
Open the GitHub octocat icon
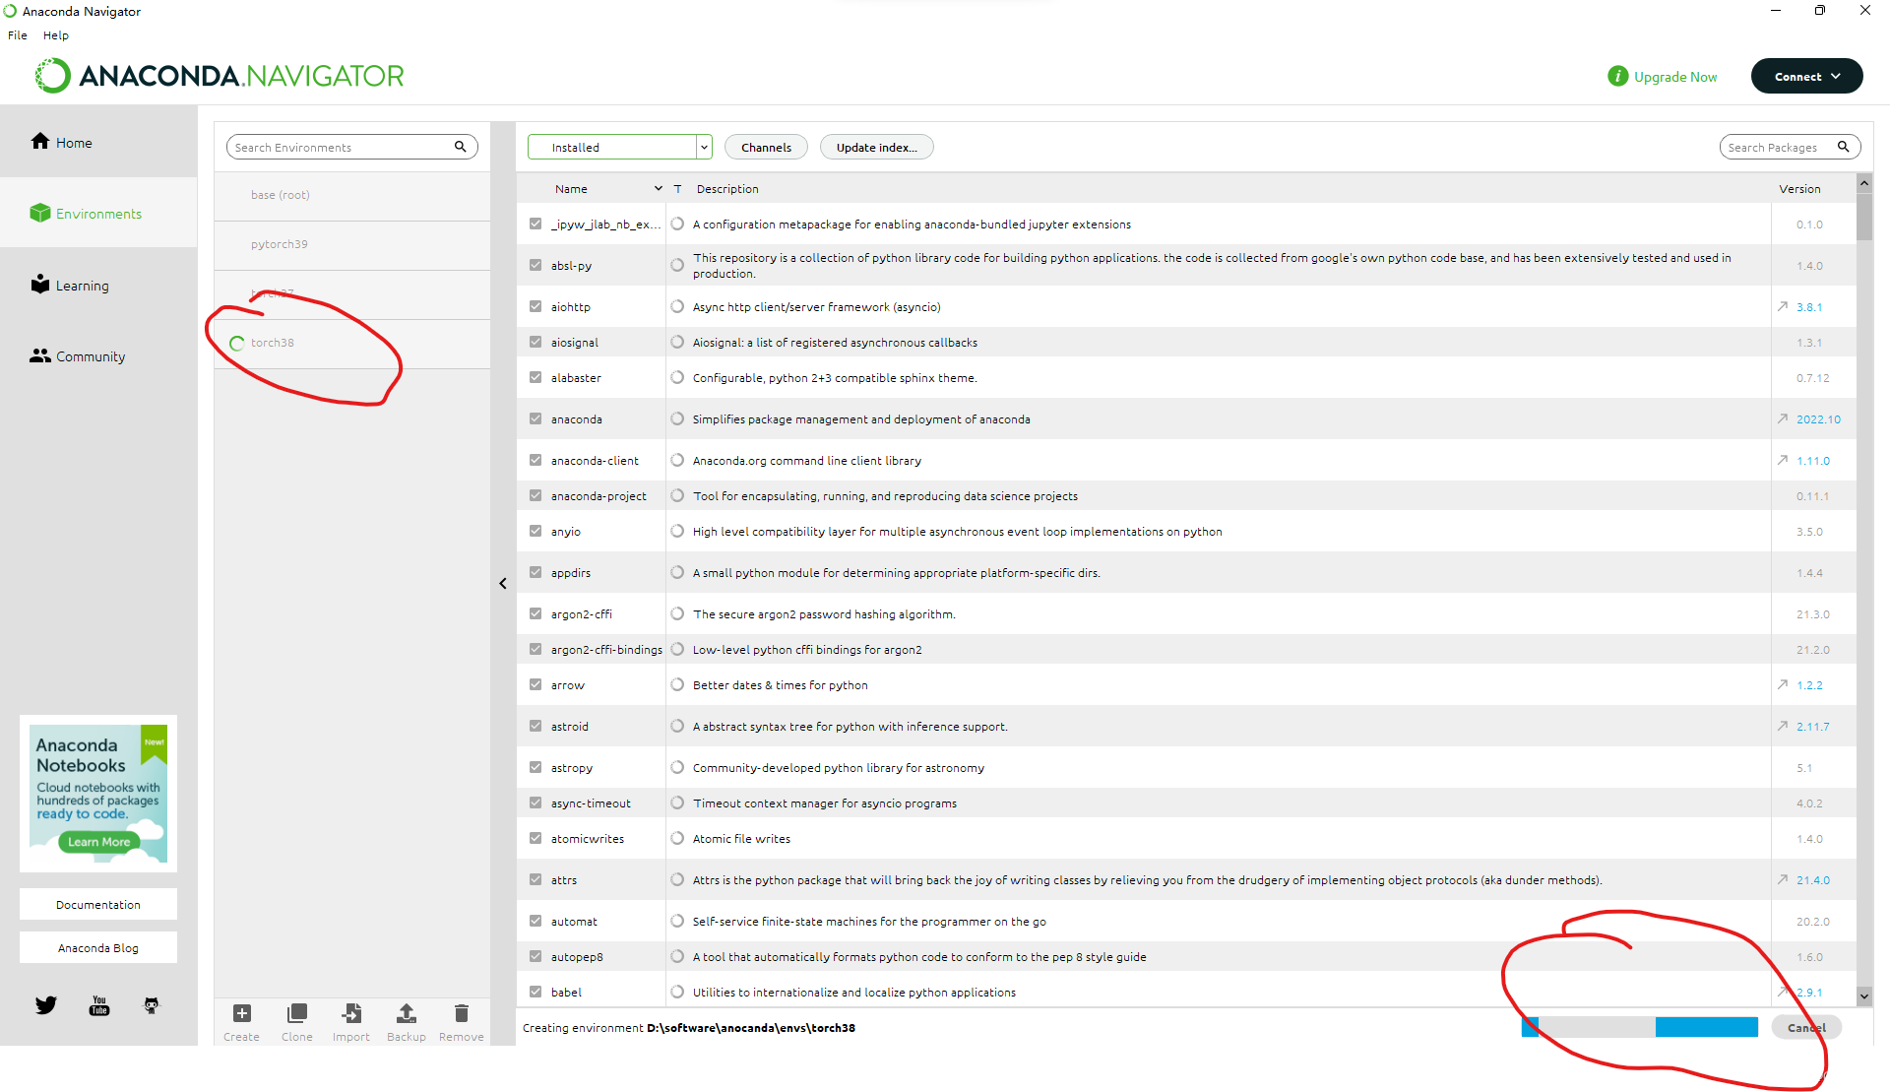[151, 1005]
